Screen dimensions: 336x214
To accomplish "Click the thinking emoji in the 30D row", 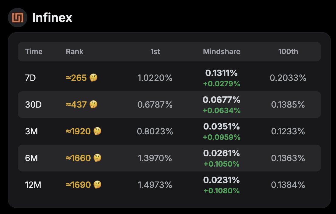I will click(x=93, y=105).
